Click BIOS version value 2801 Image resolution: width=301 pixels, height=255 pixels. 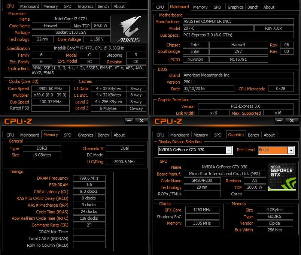238,82
